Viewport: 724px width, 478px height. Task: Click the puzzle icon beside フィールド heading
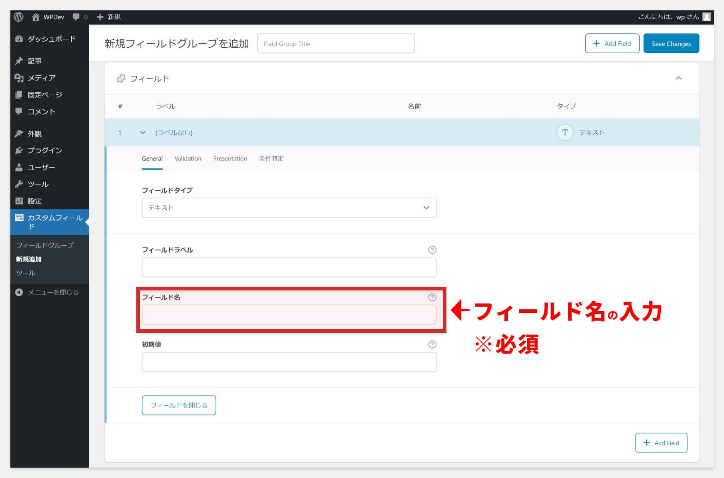tap(121, 78)
